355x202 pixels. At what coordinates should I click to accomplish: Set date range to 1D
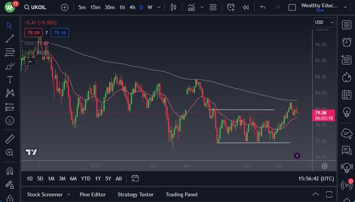[x=30, y=179]
